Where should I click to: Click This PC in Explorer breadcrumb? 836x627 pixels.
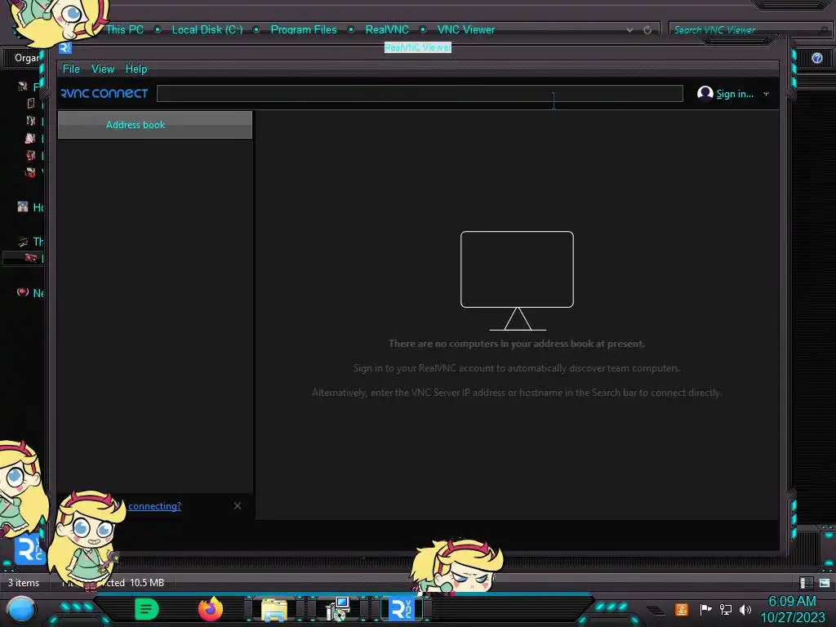click(124, 30)
